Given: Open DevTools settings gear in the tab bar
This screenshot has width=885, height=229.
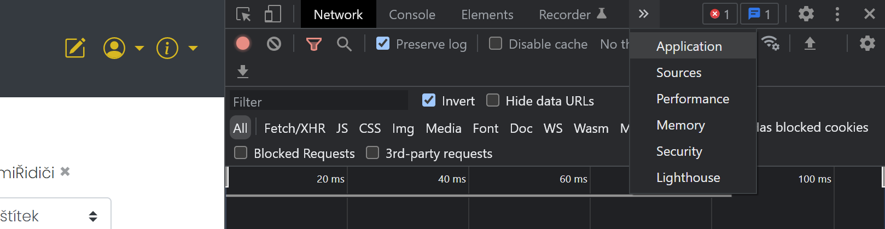Looking at the screenshot, I should (806, 14).
